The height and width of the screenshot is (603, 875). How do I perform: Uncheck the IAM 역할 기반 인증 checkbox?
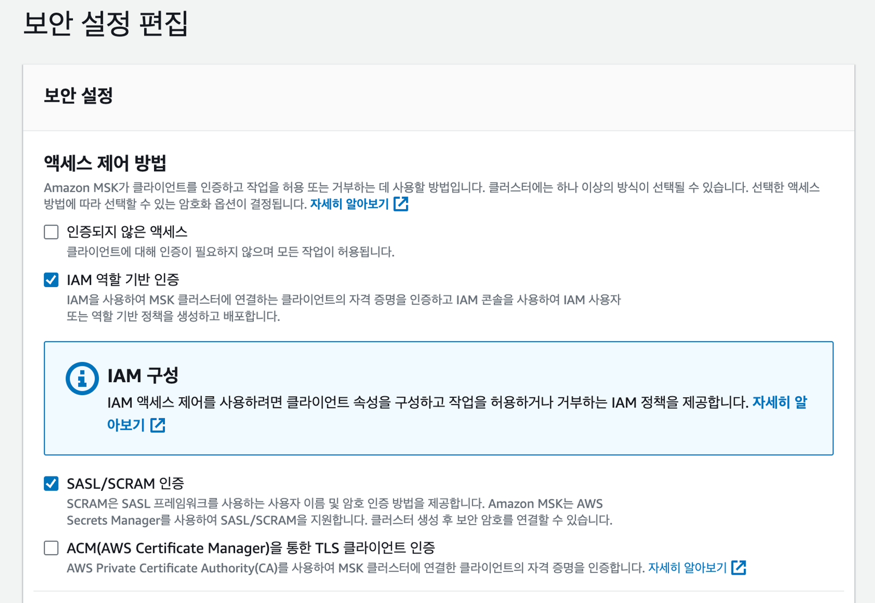click(51, 279)
